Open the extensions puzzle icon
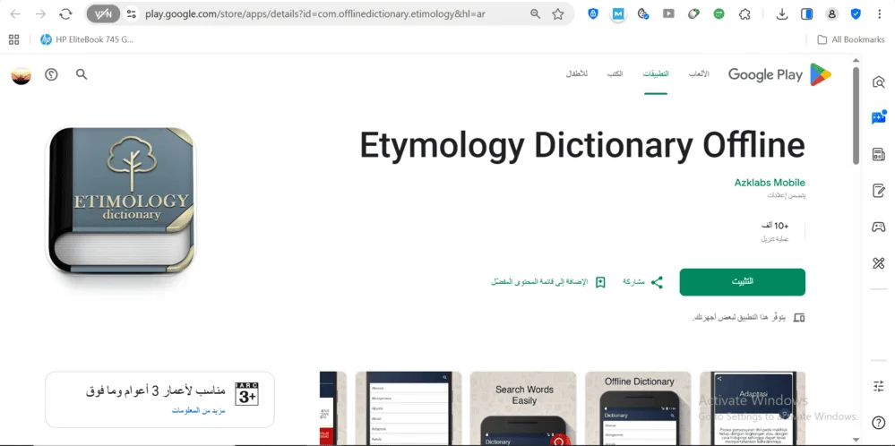The width and height of the screenshot is (895, 446). (x=744, y=14)
